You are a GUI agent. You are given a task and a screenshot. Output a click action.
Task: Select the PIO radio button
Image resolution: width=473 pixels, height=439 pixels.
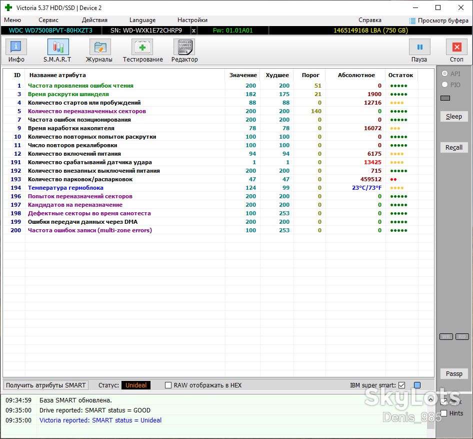tap(444, 85)
